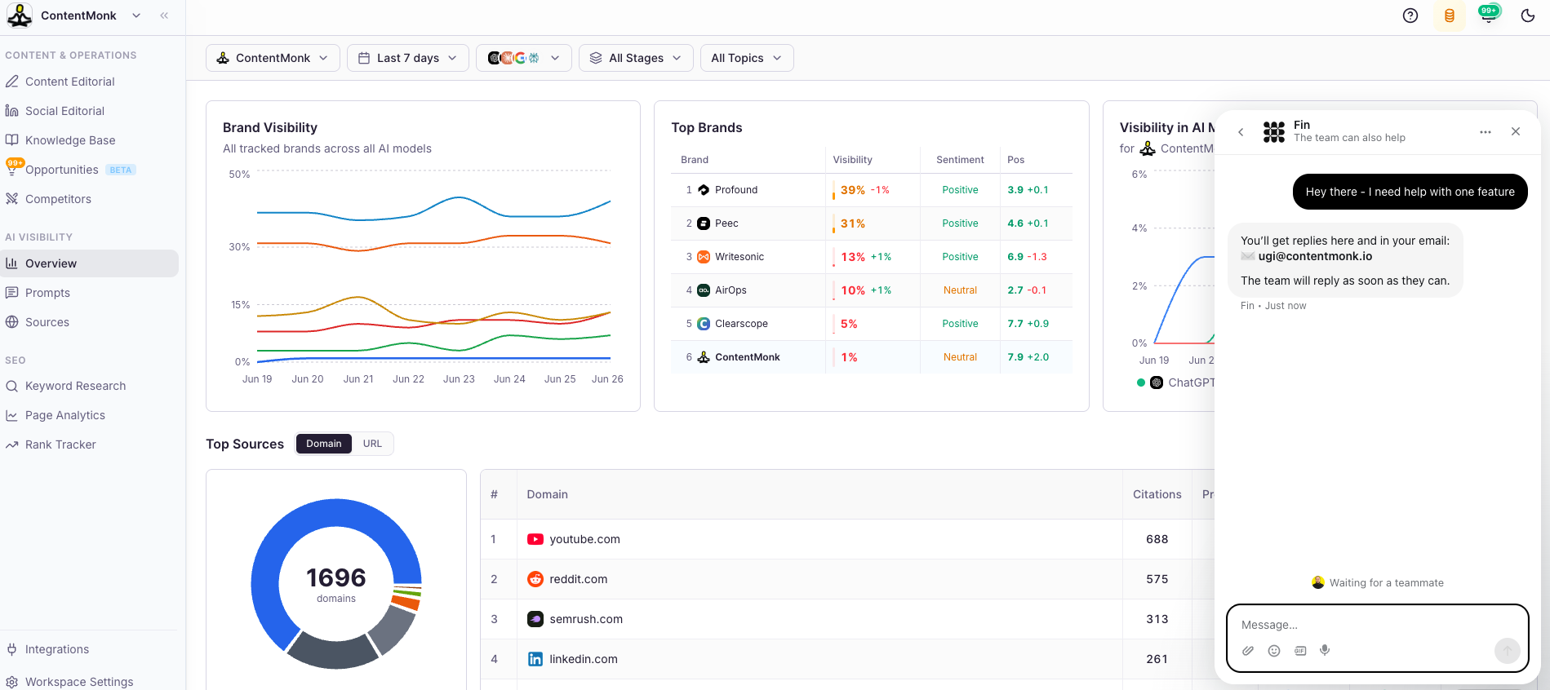1550x690 pixels.
Task: Open the help question mark icon
Action: point(1410,15)
